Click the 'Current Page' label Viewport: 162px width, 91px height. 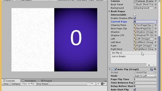pos(119,22)
